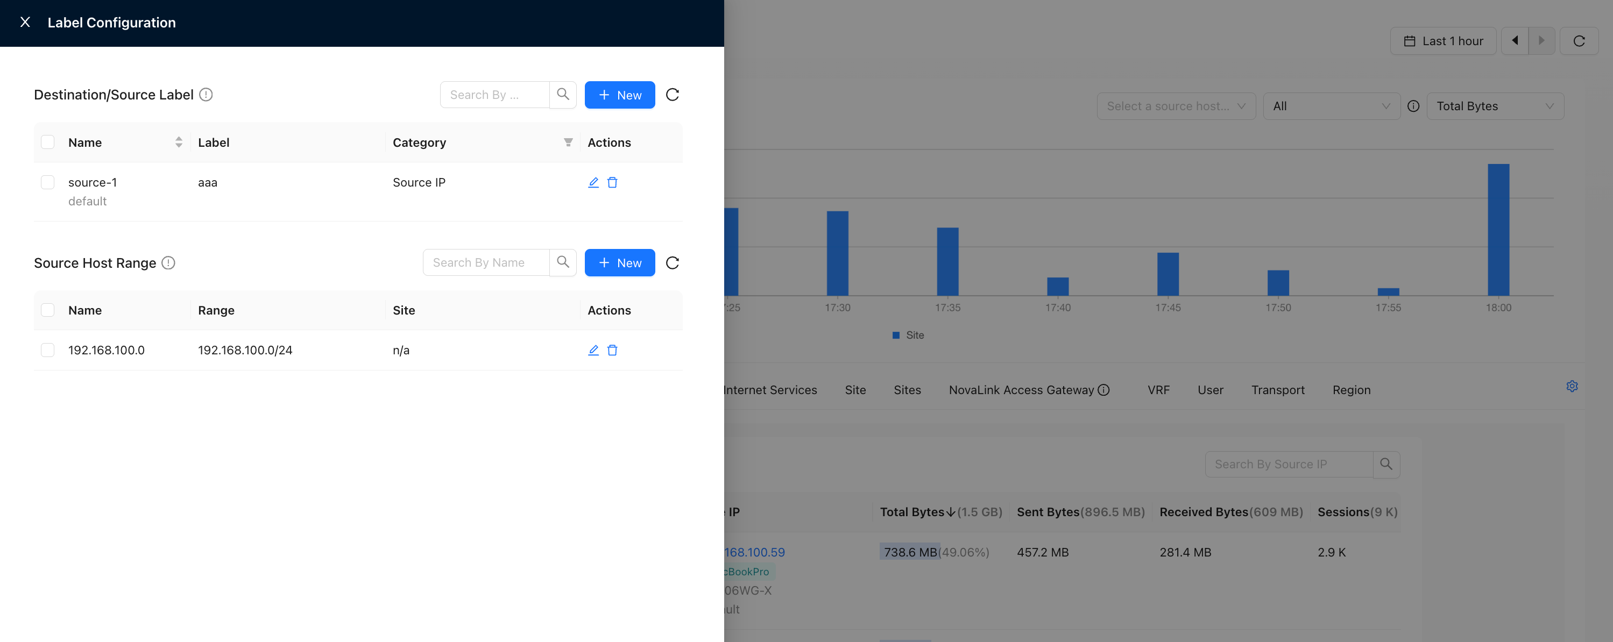This screenshot has width=1613, height=642.
Task: Click the 'aaa' label cell
Action: (x=207, y=182)
